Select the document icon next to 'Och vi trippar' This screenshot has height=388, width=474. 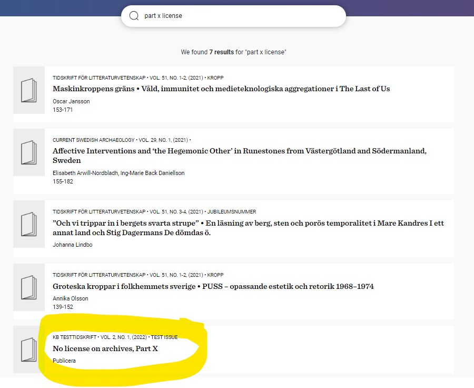[29, 225]
